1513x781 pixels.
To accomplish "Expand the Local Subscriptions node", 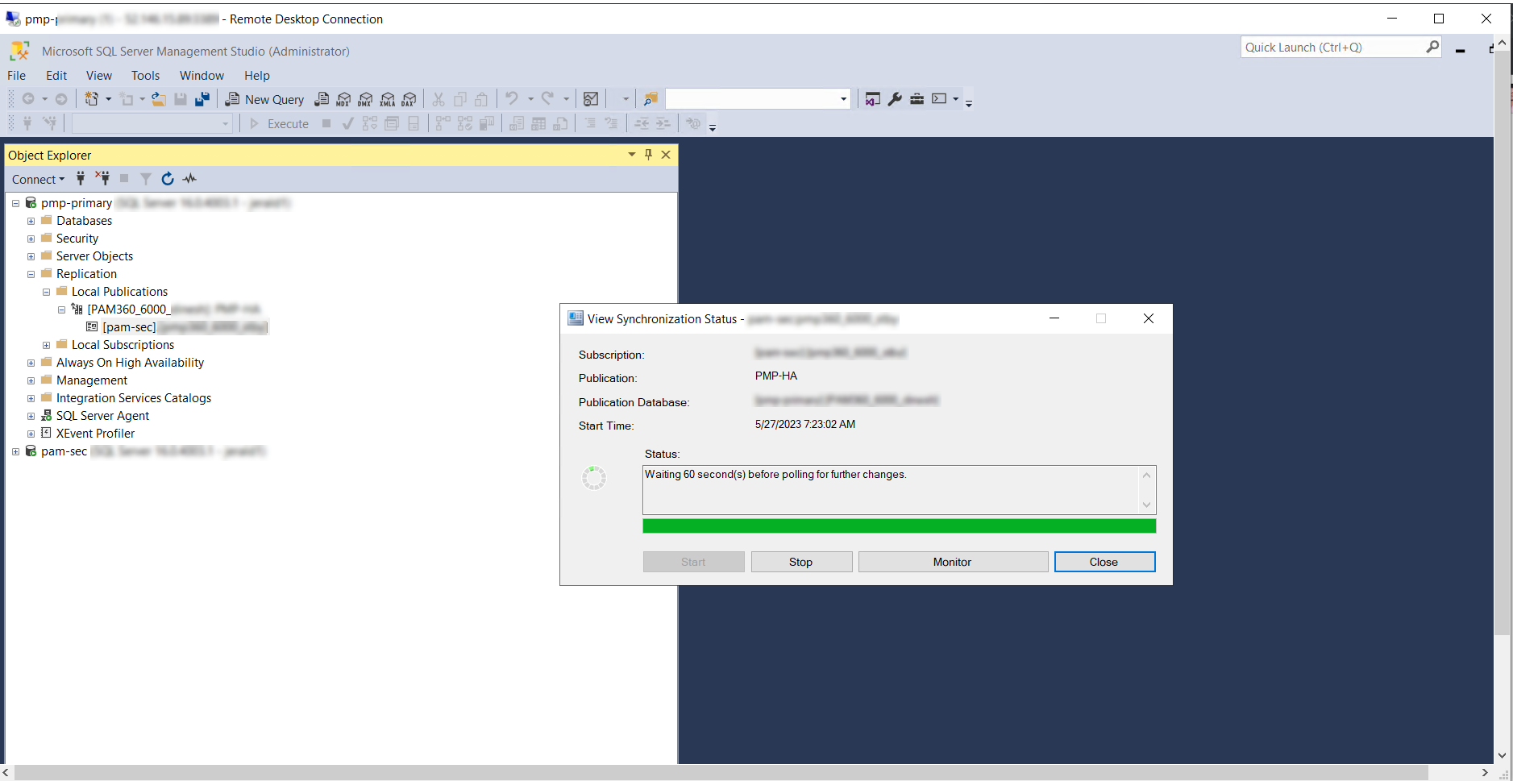I will click(x=46, y=345).
